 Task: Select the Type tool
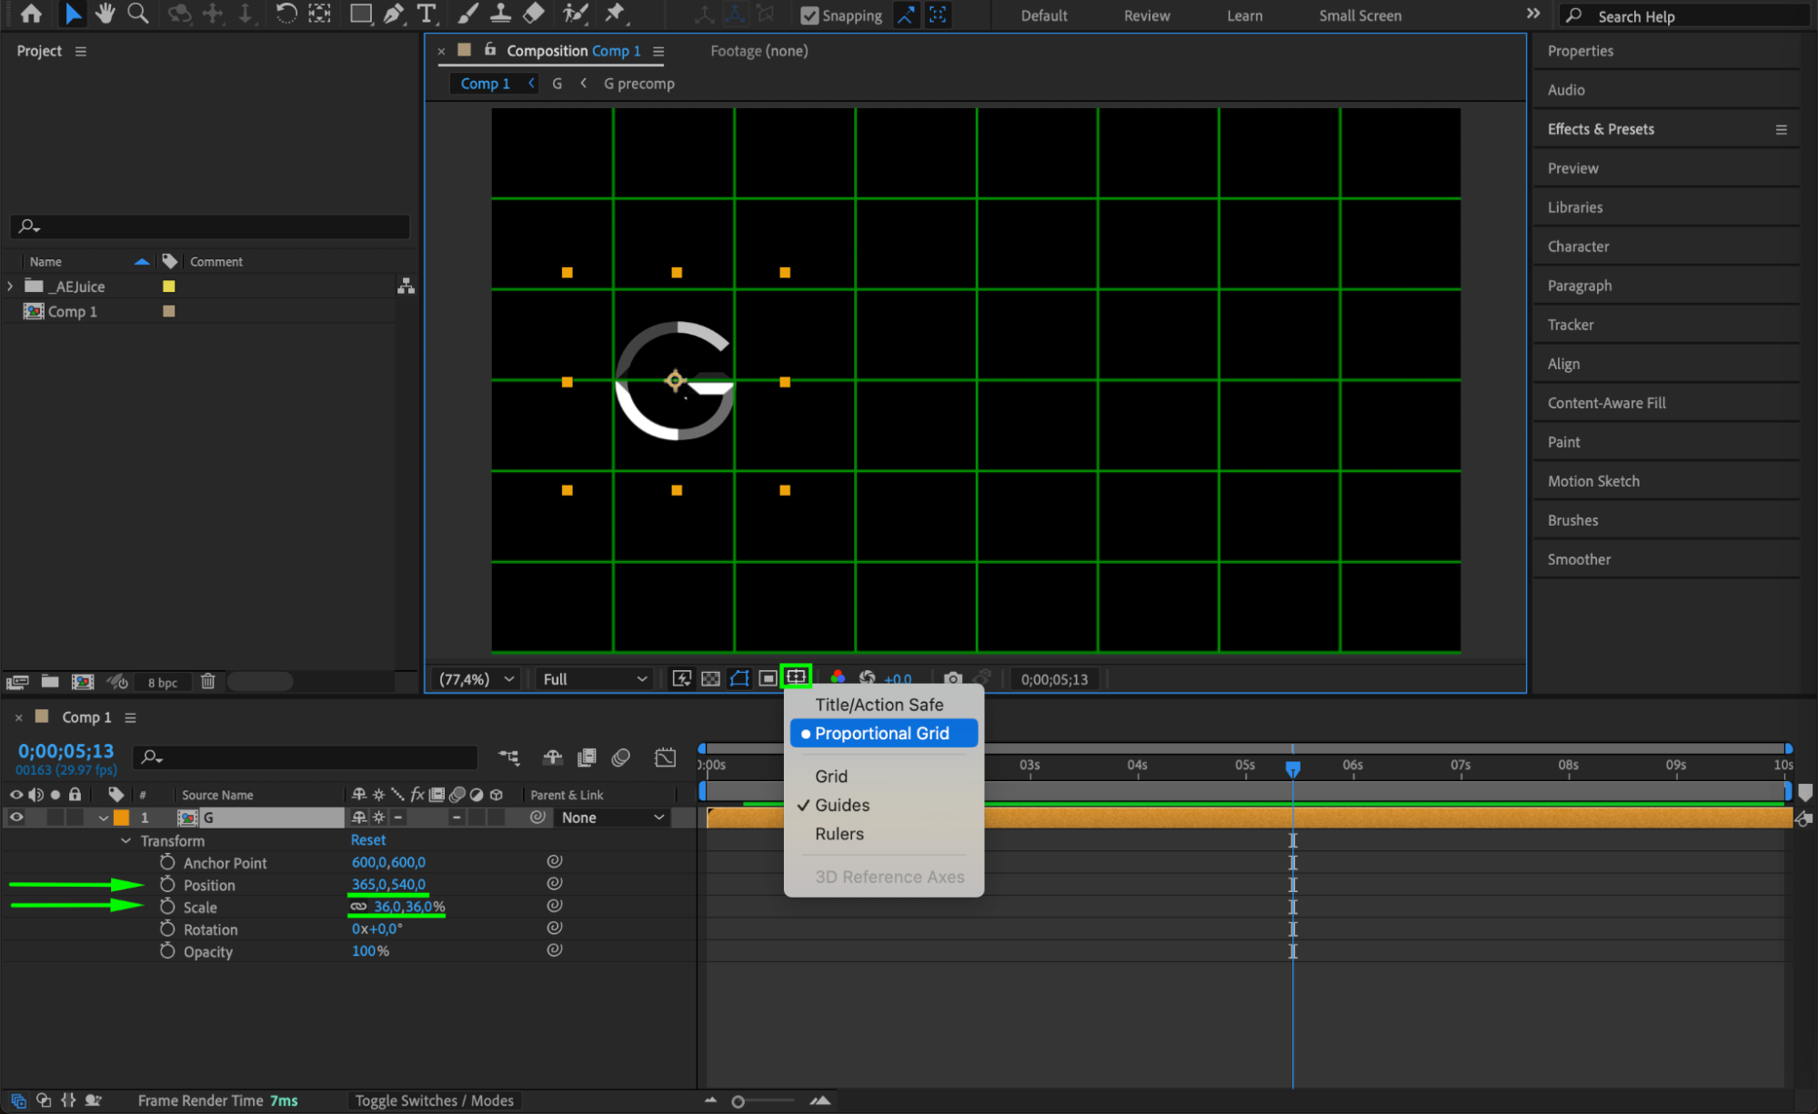426,14
